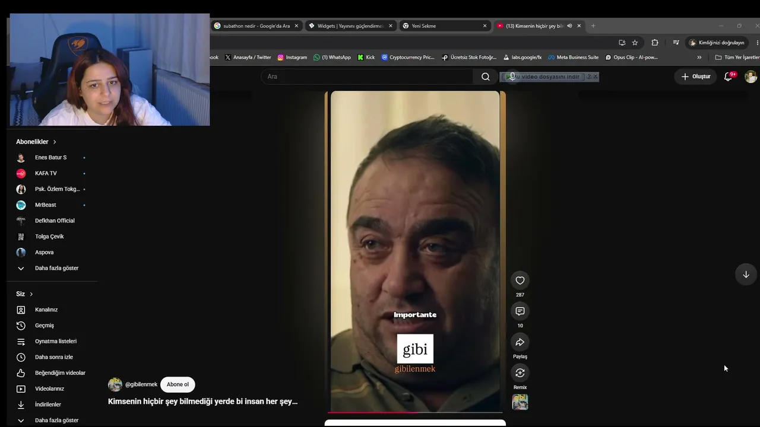Go to the next Short with down arrow
The width and height of the screenshot is (760, 427).
(746, 275)
